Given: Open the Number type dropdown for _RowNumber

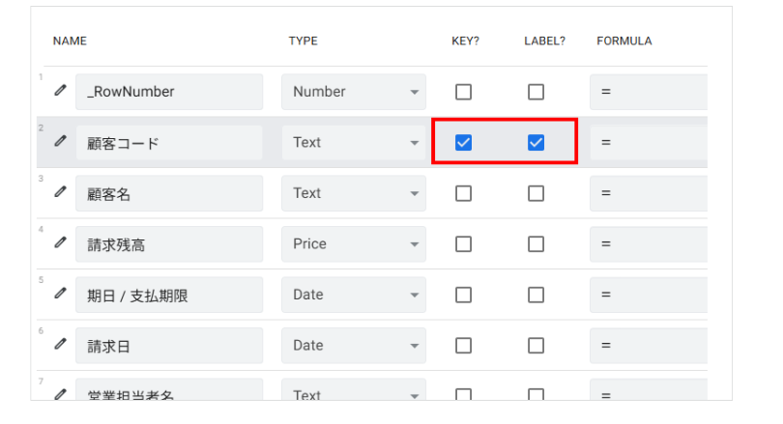Looking at the screenshot, I should (354, 92).
